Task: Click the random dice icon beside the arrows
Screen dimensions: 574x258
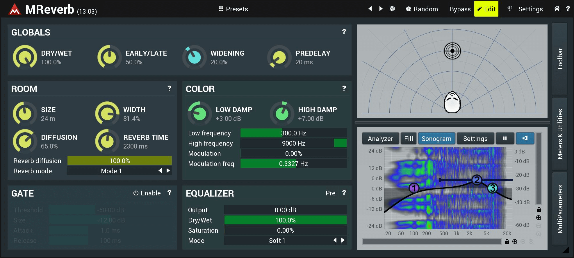Action: click(x=392, y=9)
